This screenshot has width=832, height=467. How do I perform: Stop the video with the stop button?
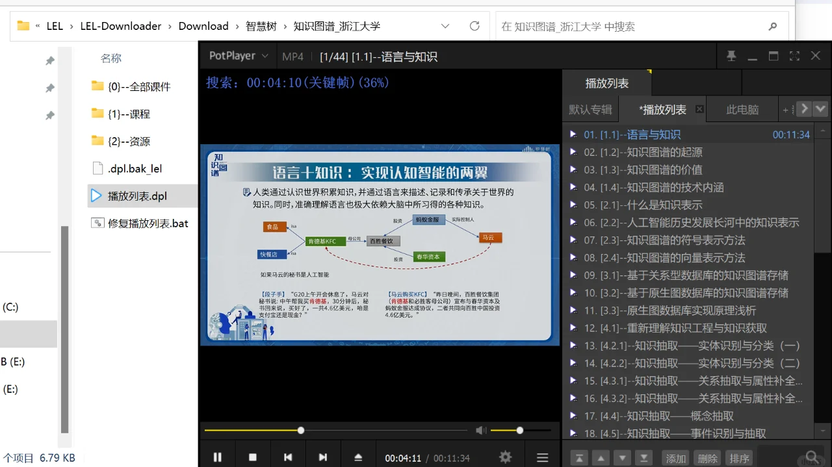tap(253, 457)
